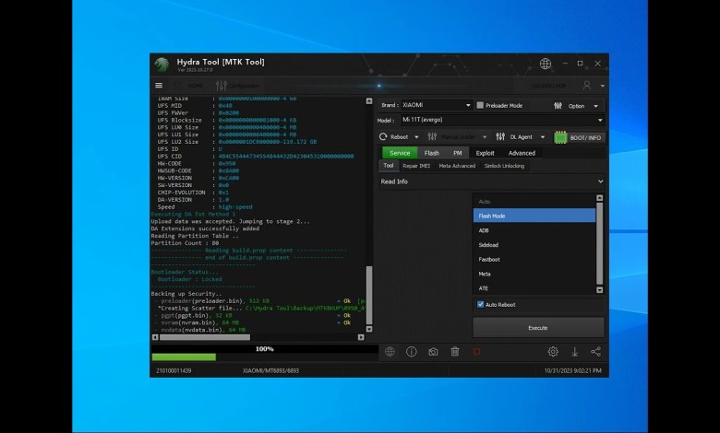The image size is (720, 433).
Task: Click the globe icon in title bar
Action: pos(546,64)
